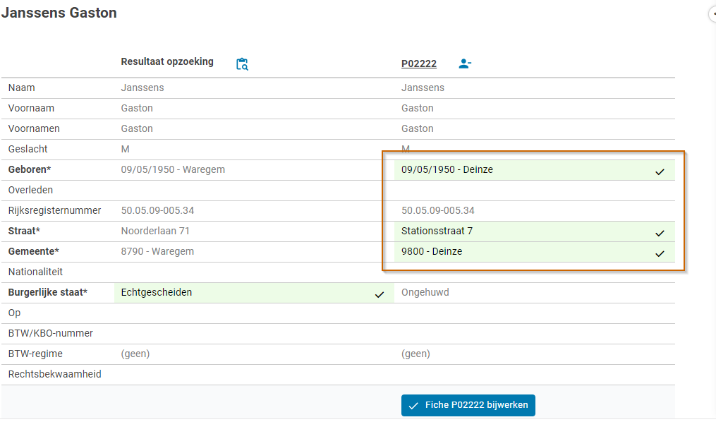Click the Burgerlijke staat* row label
This screenshot has height=422, width=716.
(x=47, y=292)
